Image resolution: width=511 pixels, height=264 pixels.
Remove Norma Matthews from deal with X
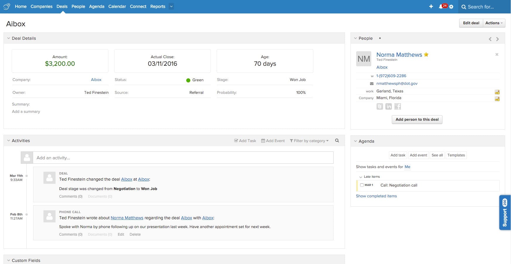(497, 54)
